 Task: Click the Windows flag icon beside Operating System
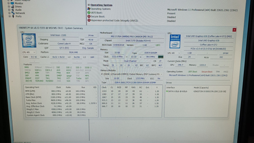click(x=89, y=9)
